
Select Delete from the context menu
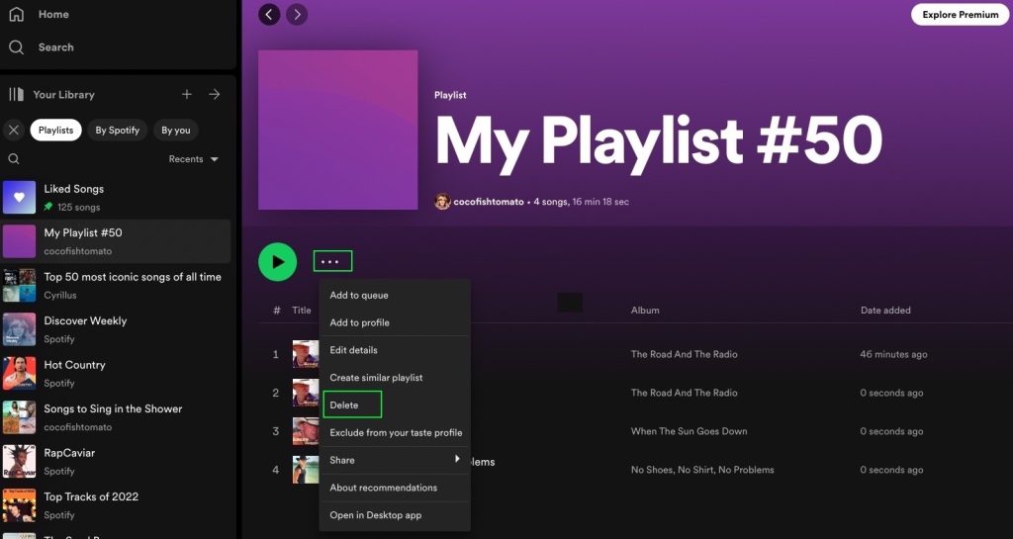tap(352, 405)
